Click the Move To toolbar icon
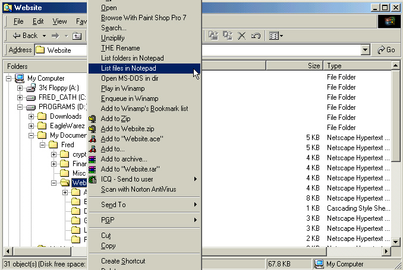This screenshot has width=403, height=270. tap(213, 36)
